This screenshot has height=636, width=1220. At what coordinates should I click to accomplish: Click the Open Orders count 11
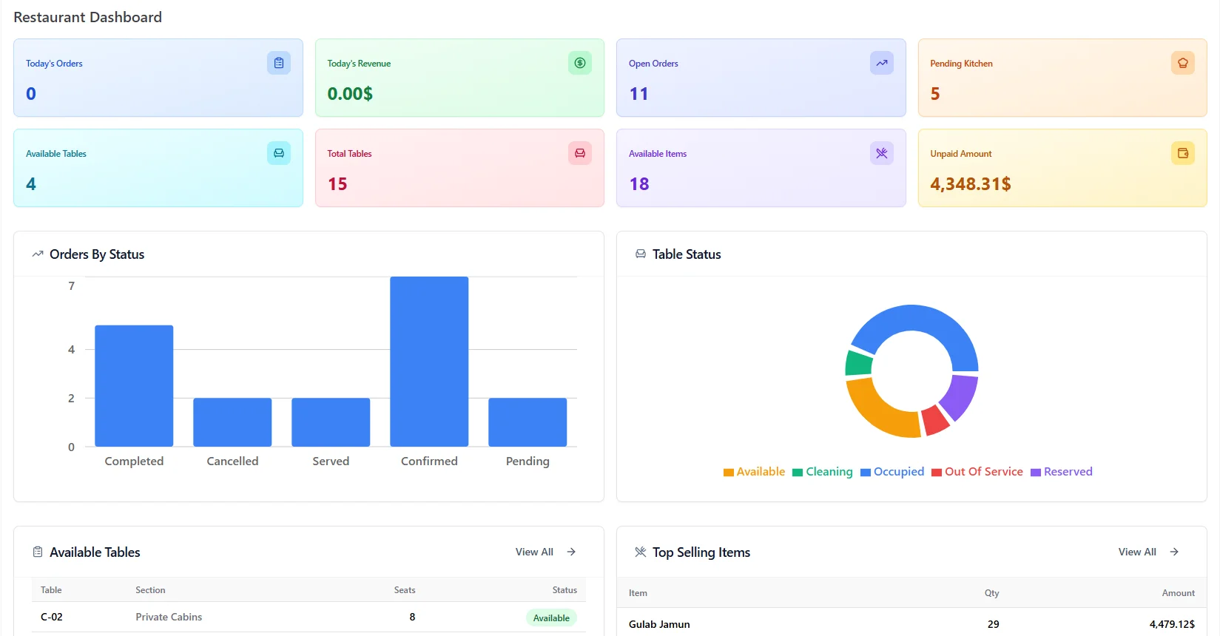tap(638, 94)
